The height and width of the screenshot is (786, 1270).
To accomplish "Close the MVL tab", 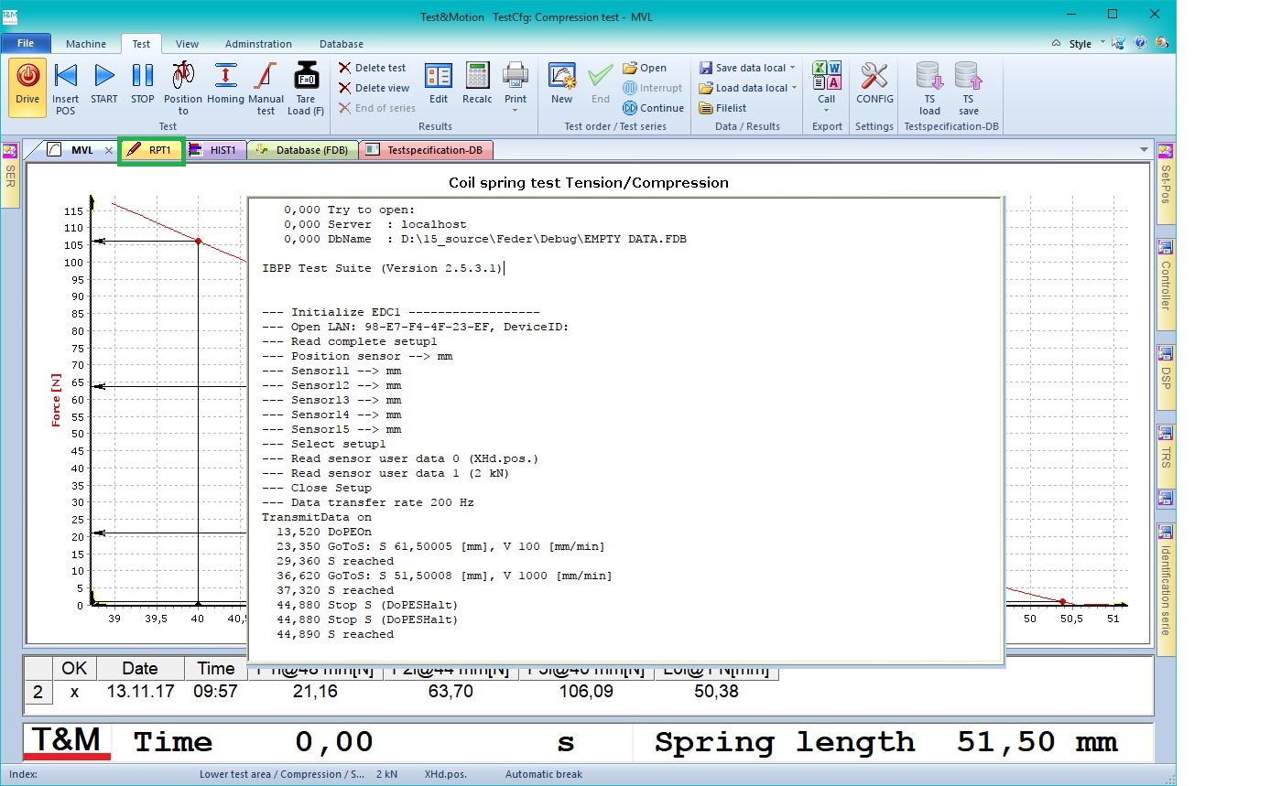I will pyautogui.click(x=109, y=150).
